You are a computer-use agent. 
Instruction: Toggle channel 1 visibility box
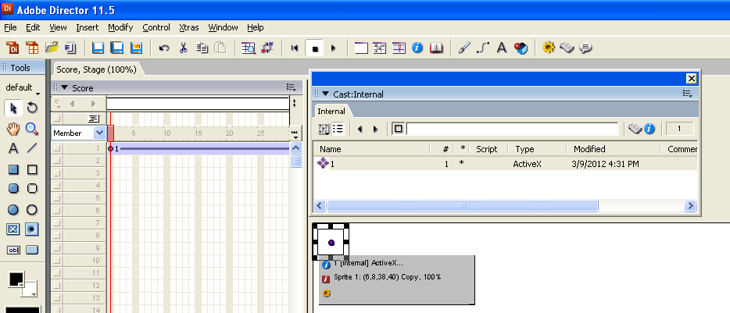[x=57, y=148]
